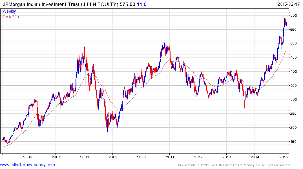
Task: Select the date 2015-02-17 at top right
Action: (288, 4)
